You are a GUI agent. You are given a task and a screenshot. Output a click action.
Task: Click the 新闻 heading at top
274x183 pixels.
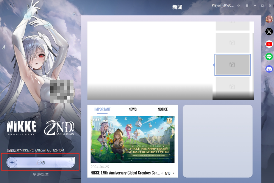pos(177,7)
